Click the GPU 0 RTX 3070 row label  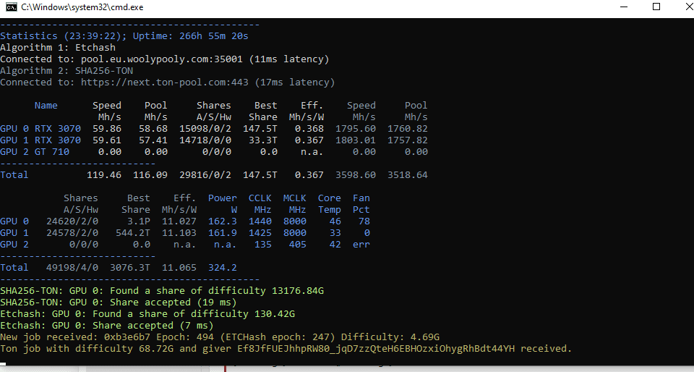[40, 128]
